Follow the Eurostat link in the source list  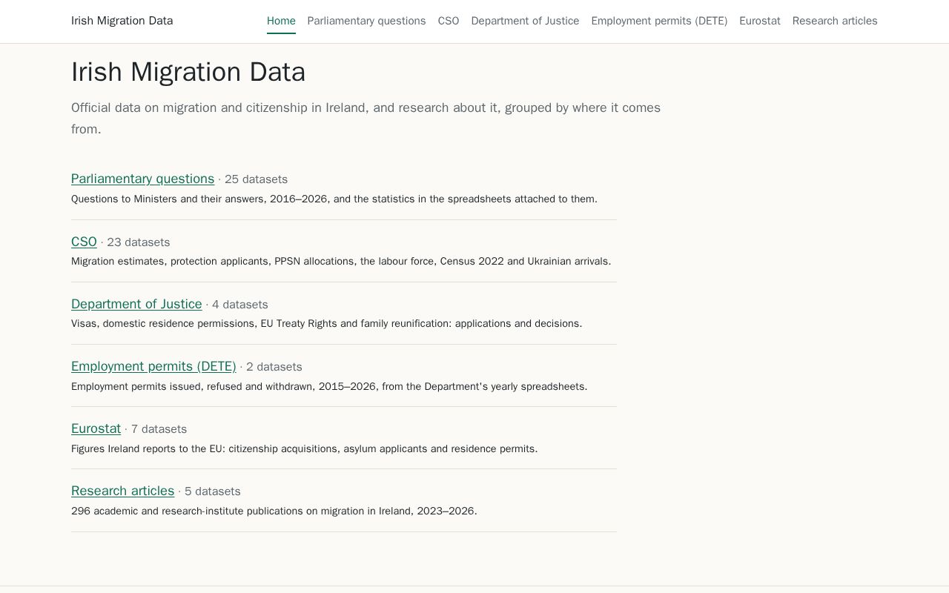[x=96, y=428]
